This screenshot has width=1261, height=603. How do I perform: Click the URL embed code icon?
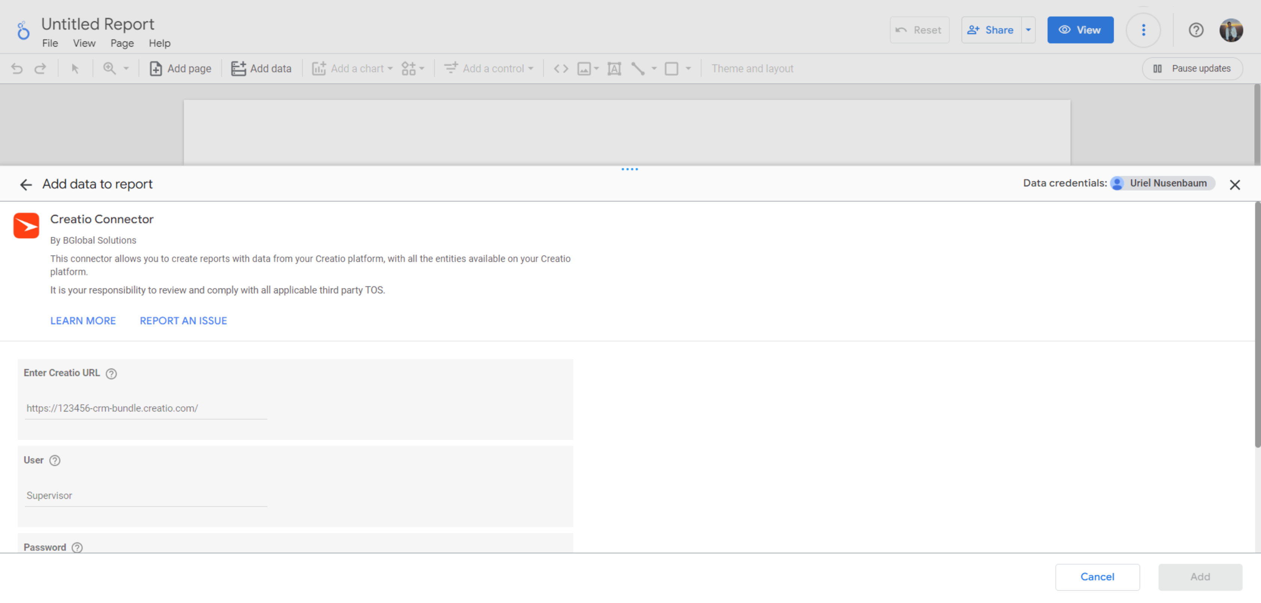click(561, 69)
